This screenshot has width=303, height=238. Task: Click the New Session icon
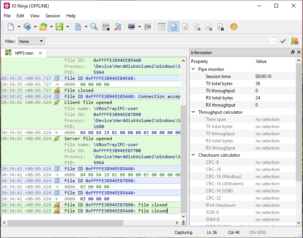(x=11, y=27)
